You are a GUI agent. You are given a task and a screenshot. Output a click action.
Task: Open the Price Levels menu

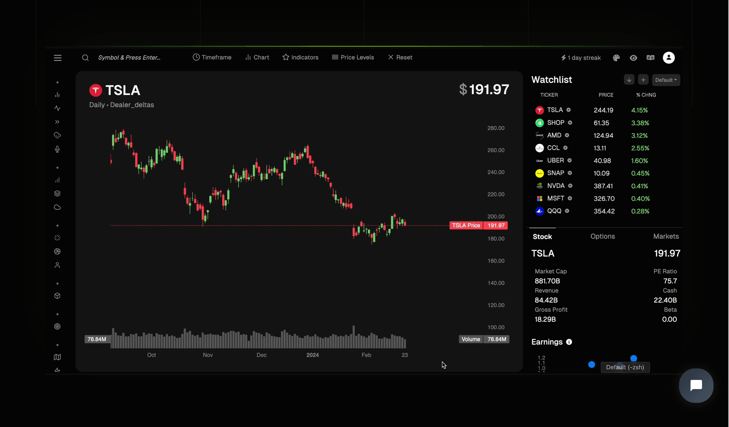(353, 57)
